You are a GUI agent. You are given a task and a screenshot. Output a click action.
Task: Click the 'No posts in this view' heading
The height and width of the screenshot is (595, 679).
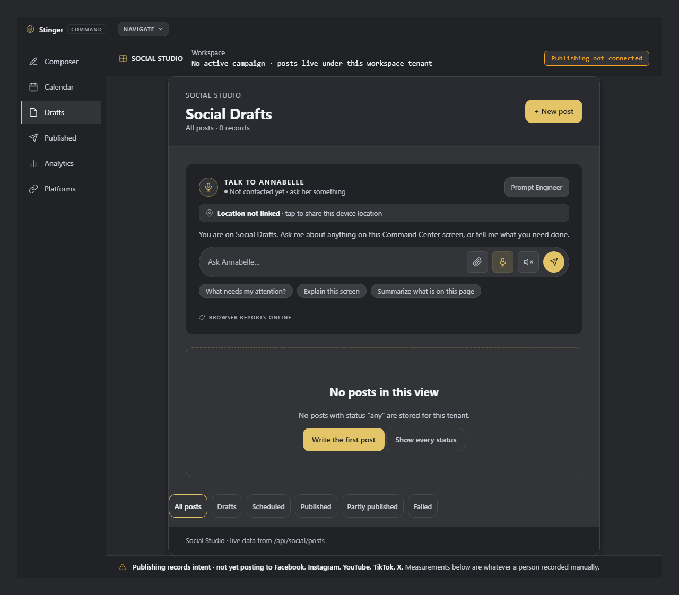[384, 392]
